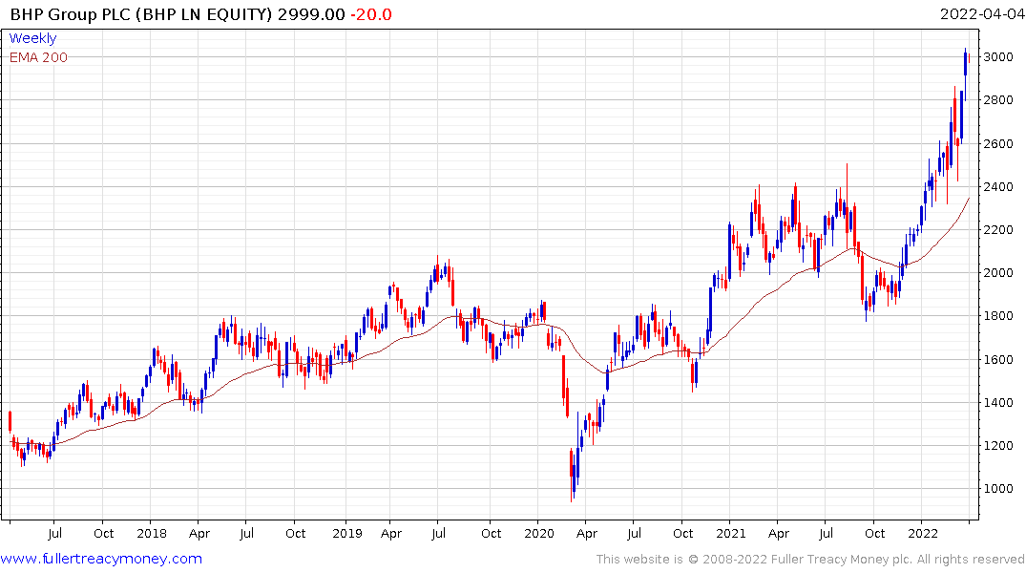Click the 1600 price axis label
Image resolution: width=1026 pixels, height=573 pixels.
click(x=998, y=359)
